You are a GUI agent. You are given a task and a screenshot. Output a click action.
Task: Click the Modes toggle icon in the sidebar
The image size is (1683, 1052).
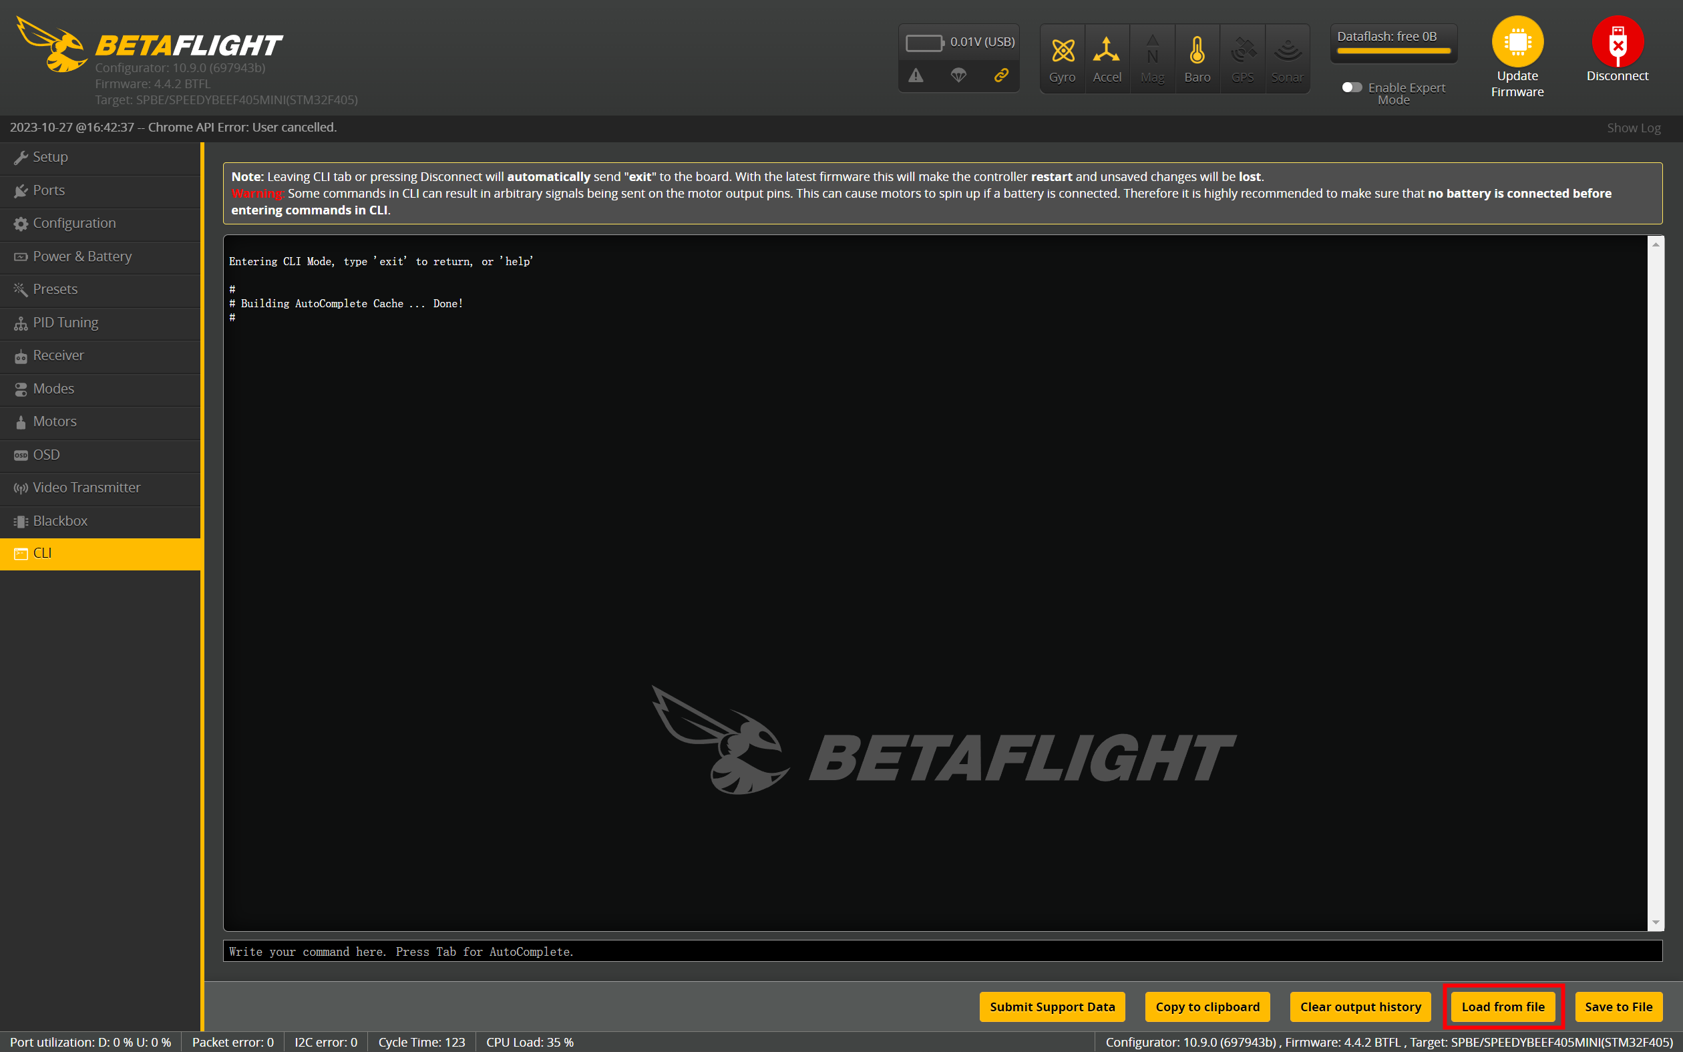pyautogui.click(x=21, y=389)
